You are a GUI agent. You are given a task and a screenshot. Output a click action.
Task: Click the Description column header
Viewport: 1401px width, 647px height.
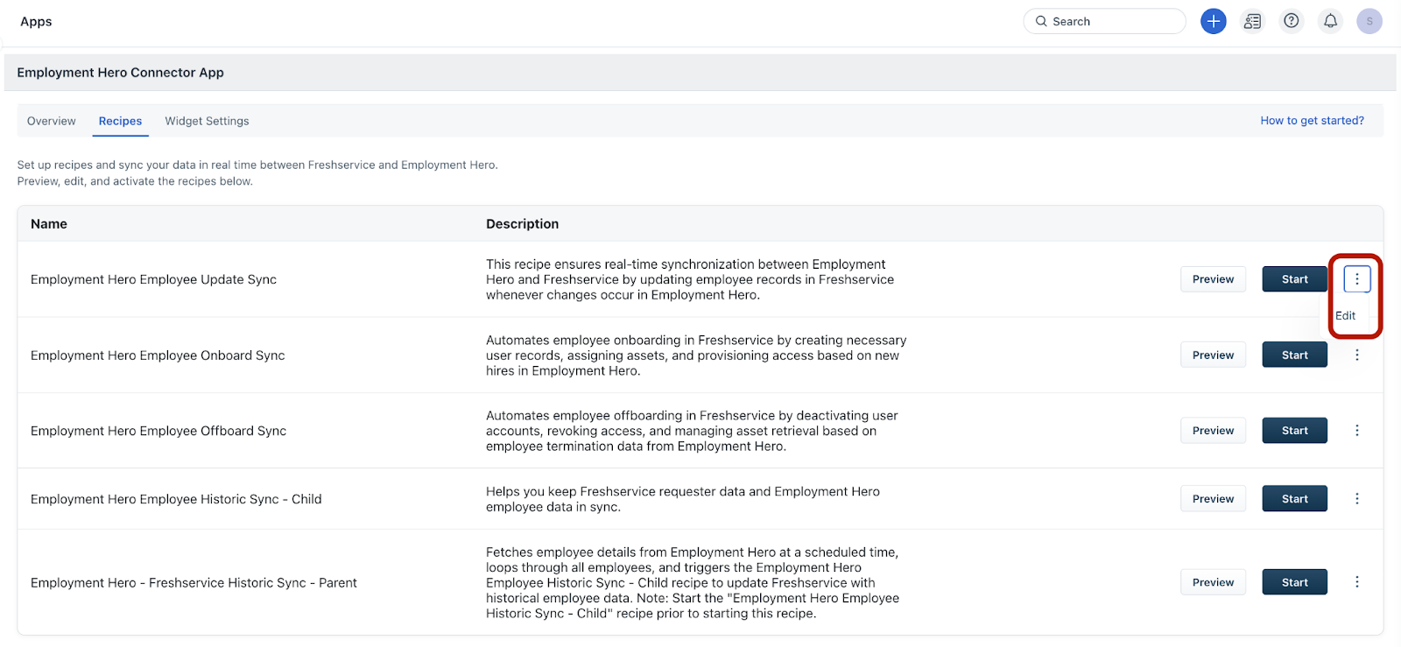[x=522, y=223]
